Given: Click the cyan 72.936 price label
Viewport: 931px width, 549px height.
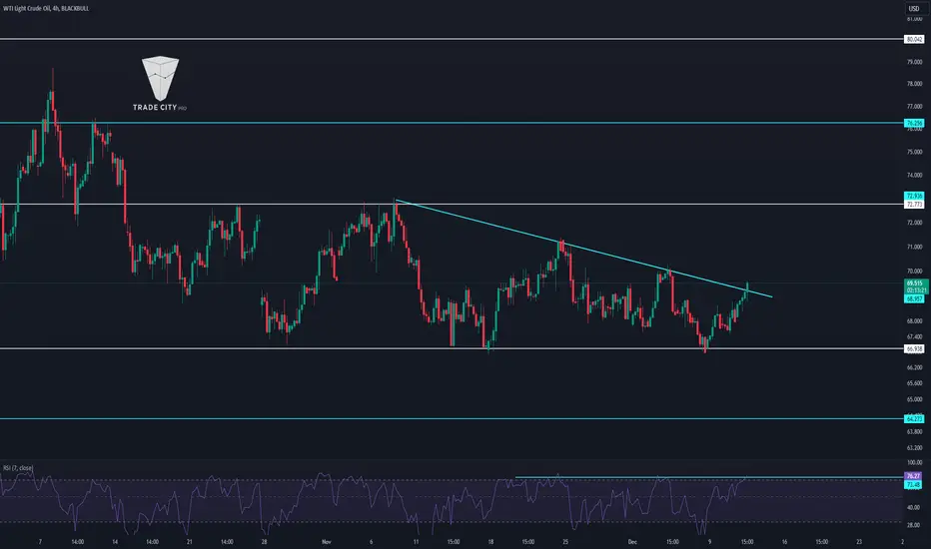Looking at the screenshot, I should (914, 196).
